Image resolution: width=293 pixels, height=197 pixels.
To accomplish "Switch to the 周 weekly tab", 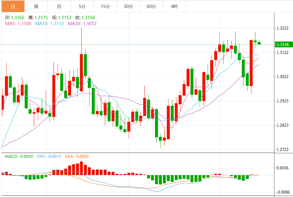I will [x=36, y=6].
